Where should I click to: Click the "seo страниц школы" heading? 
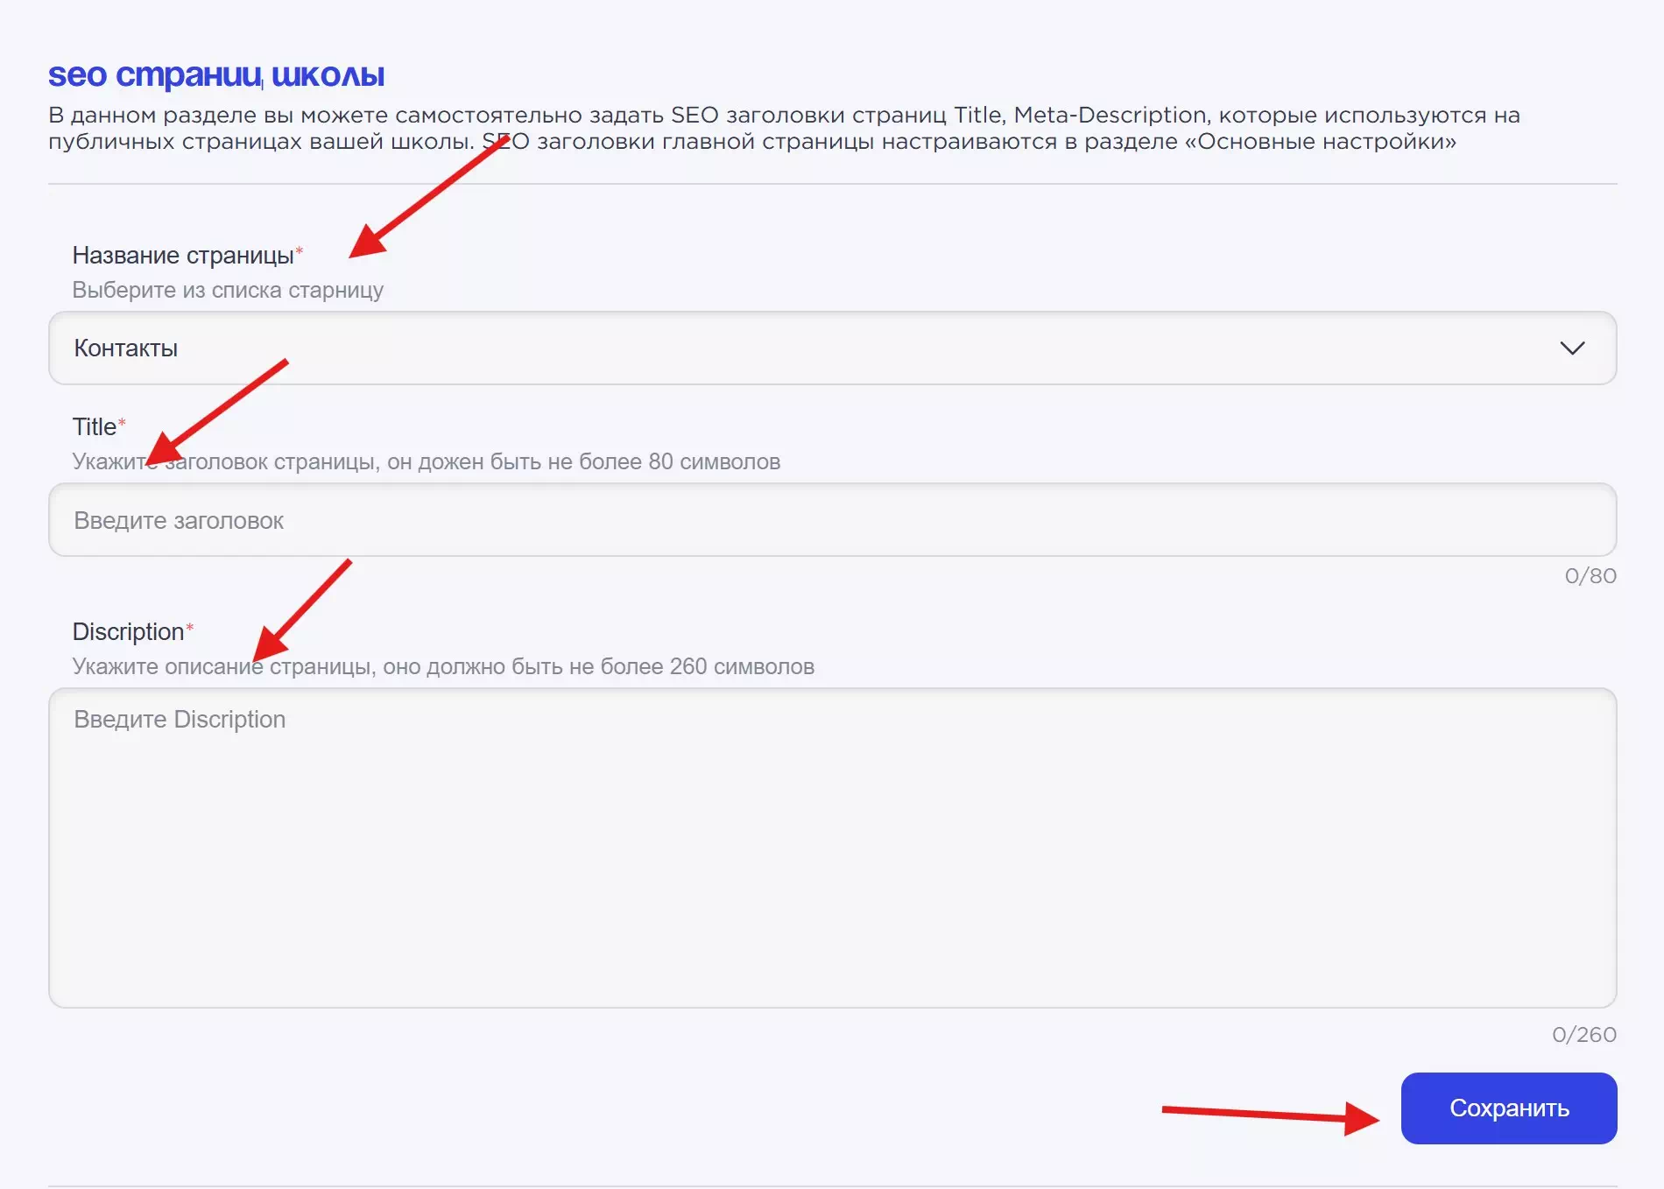216,75
